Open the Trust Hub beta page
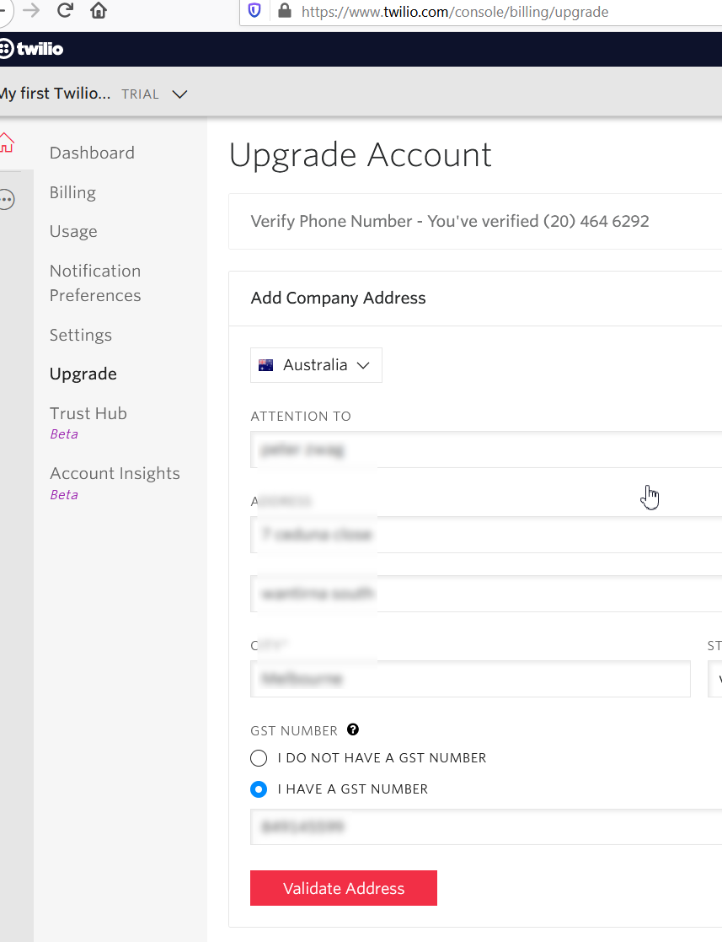 [x=88, y=413]
